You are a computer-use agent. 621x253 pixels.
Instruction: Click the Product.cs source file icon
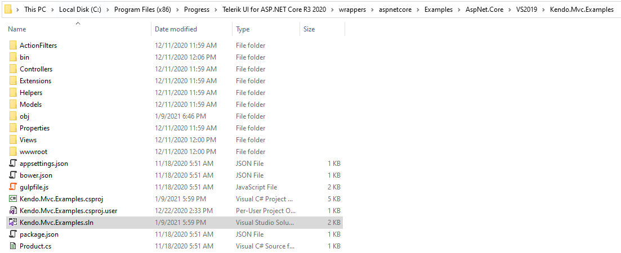point(13,246)
